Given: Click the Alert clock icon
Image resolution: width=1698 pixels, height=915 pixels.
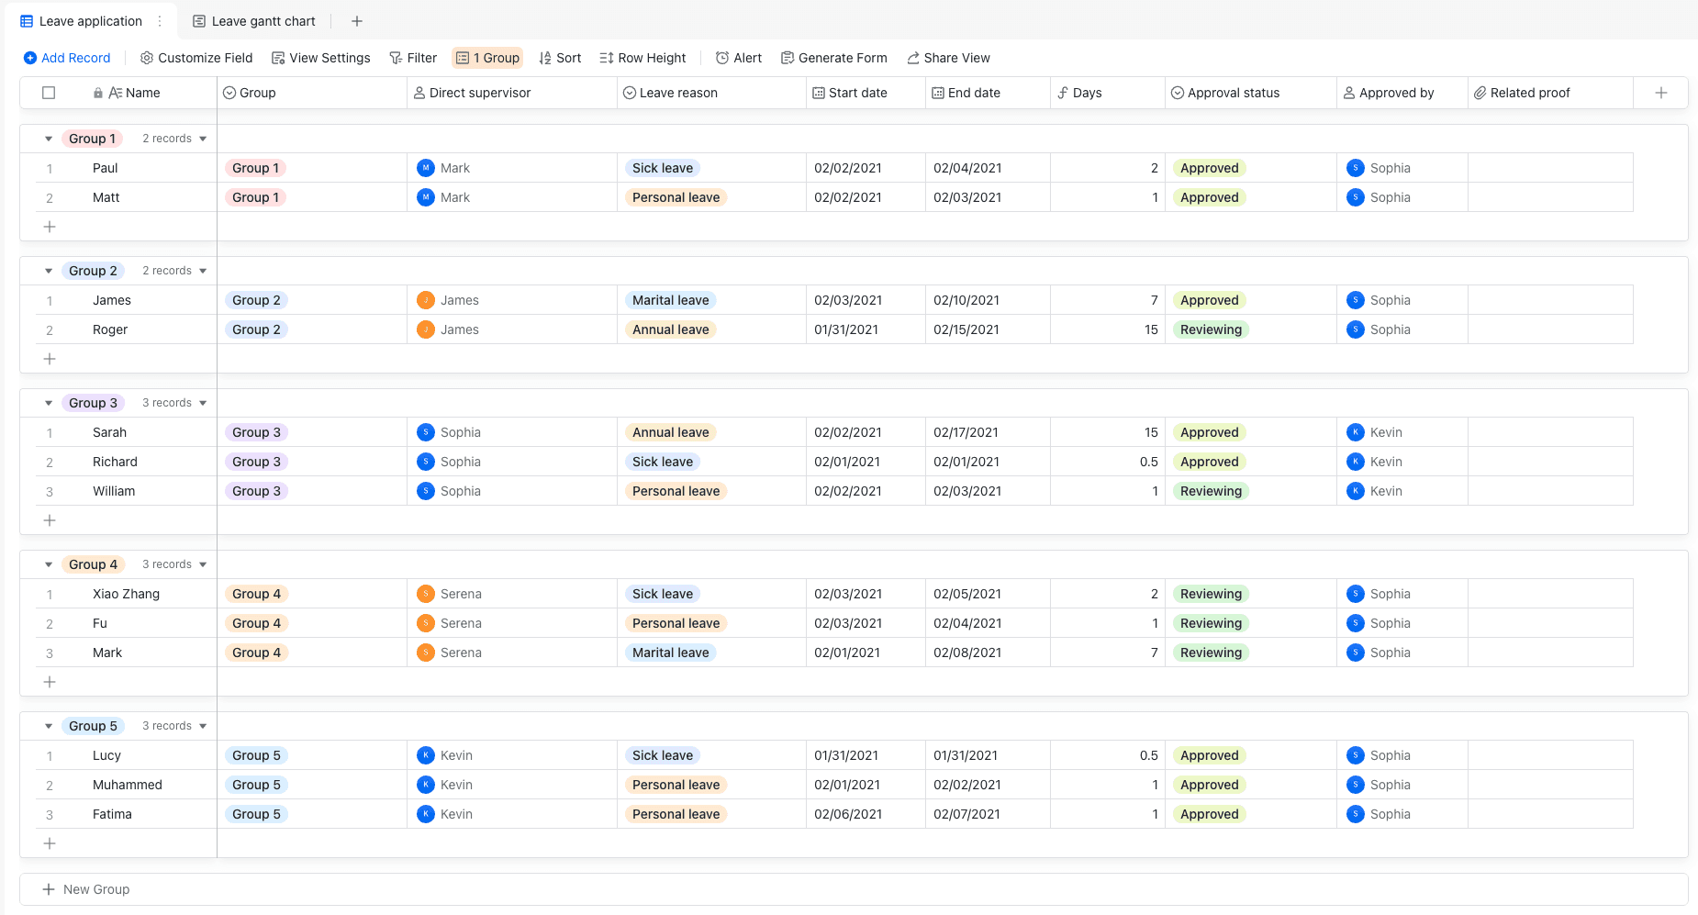Looking at the screenshot, I should (x=722, y=58).
